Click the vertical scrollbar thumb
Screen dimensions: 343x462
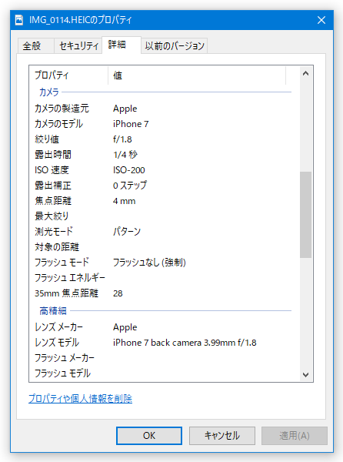(x=305, y=215)
